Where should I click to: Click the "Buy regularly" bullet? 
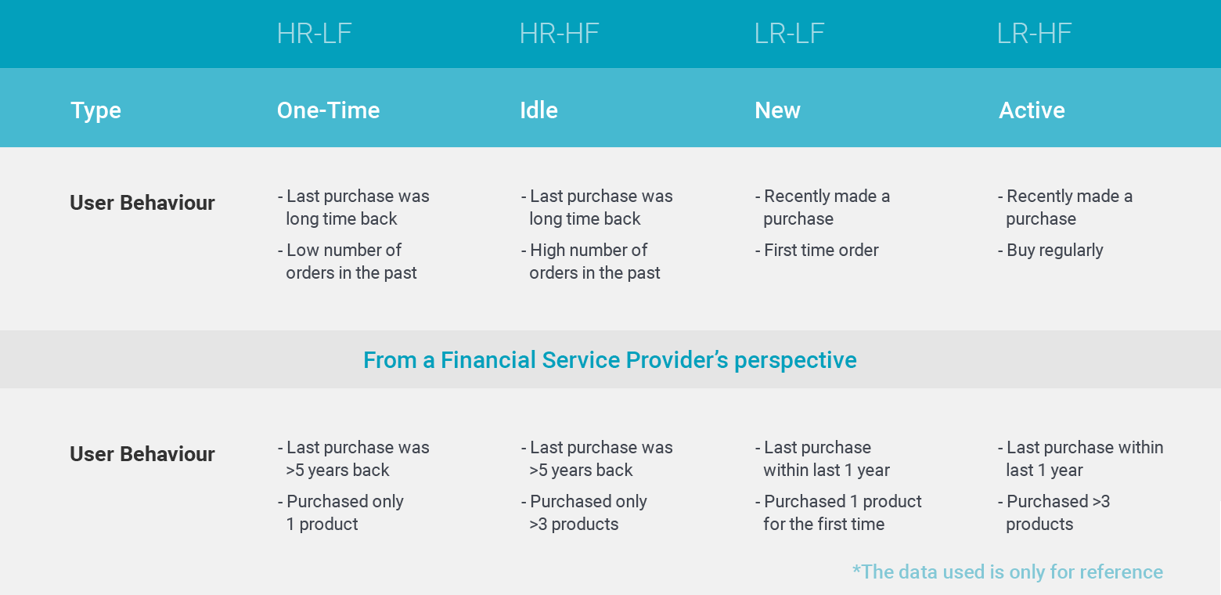pyautogui.click(x=1050, y=251)
